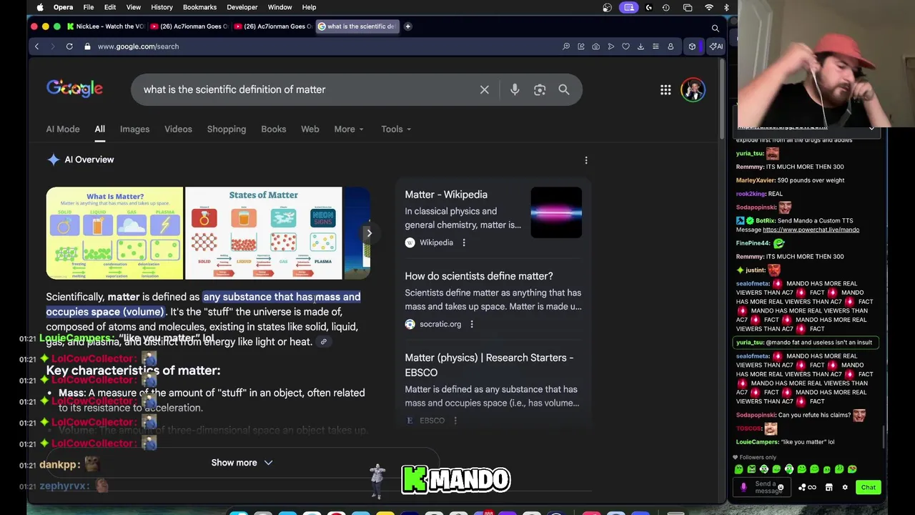The width and height of the screenshot is (915, 515).
Task: Select the Books search tab
Action: 273,129
